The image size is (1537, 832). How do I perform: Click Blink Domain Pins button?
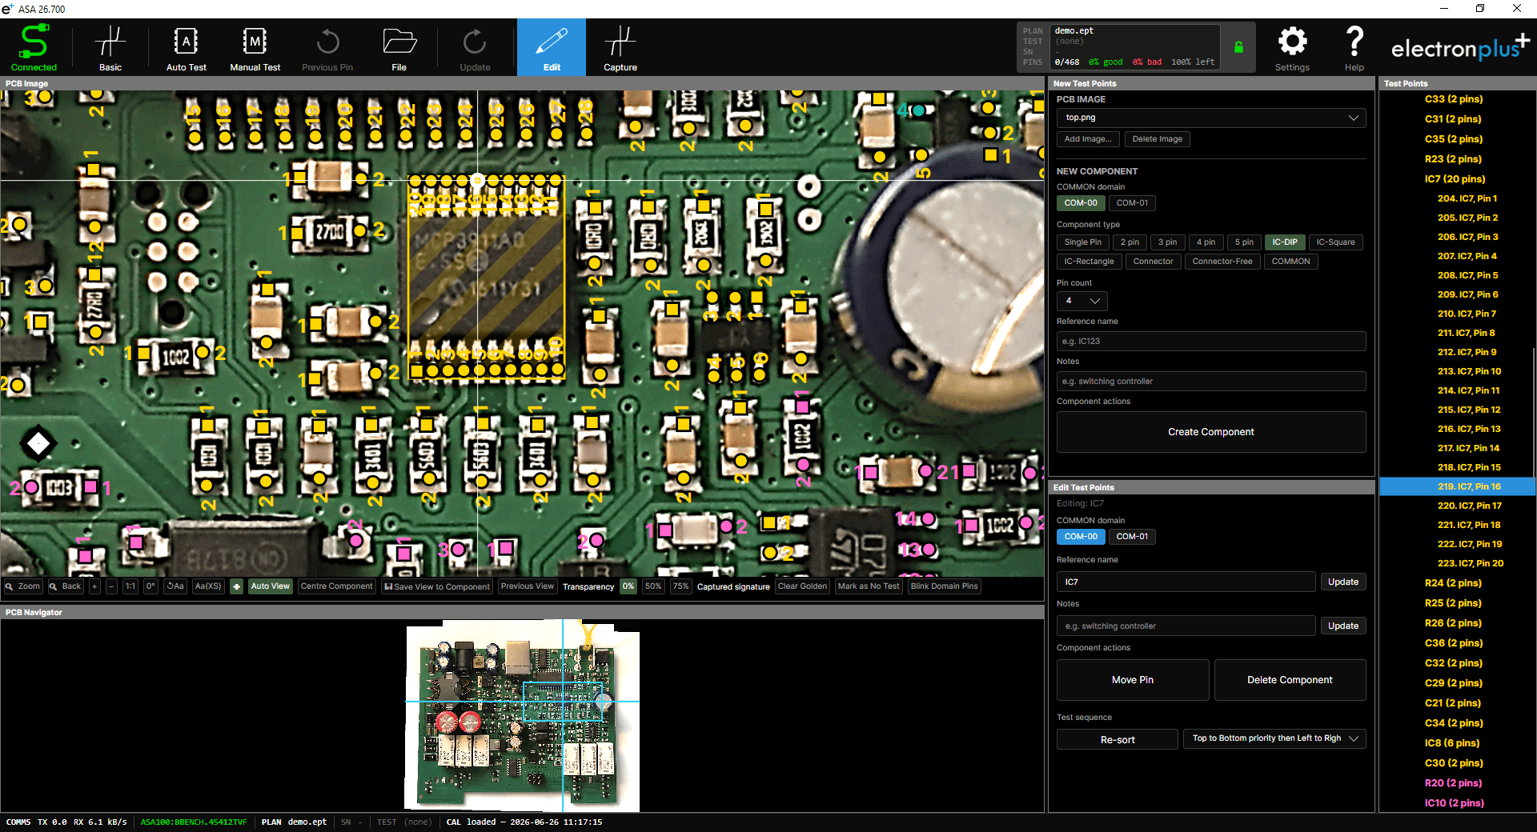944,586
